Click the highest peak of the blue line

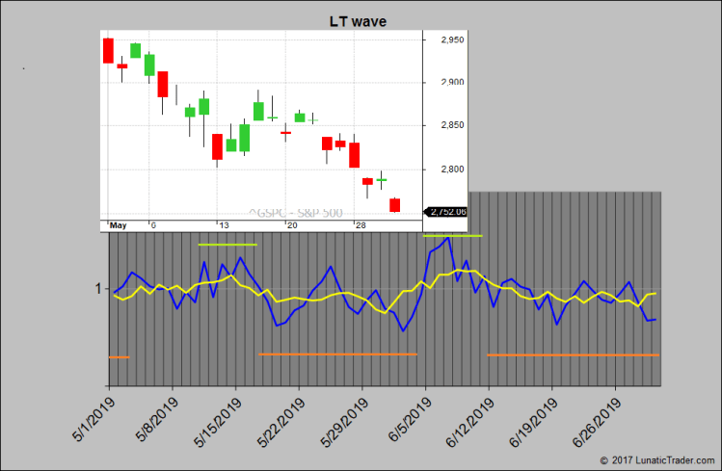coord(449,237)
